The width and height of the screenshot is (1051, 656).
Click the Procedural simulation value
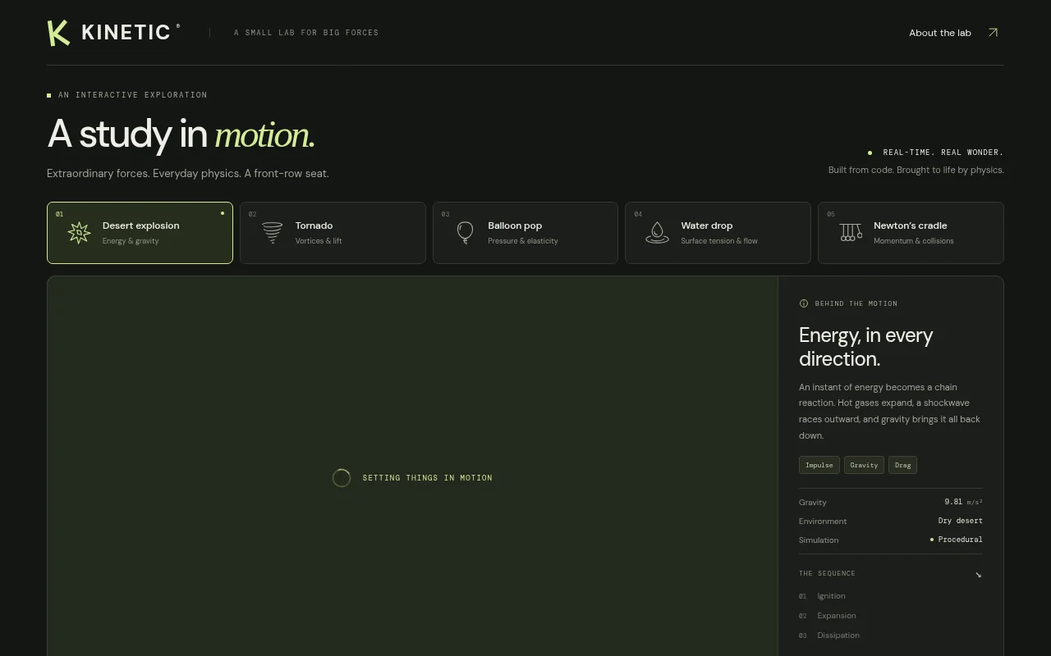pyautogui.click(x=957, y=540)
